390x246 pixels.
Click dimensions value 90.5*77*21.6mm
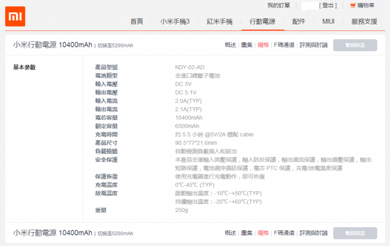[196, 143]
